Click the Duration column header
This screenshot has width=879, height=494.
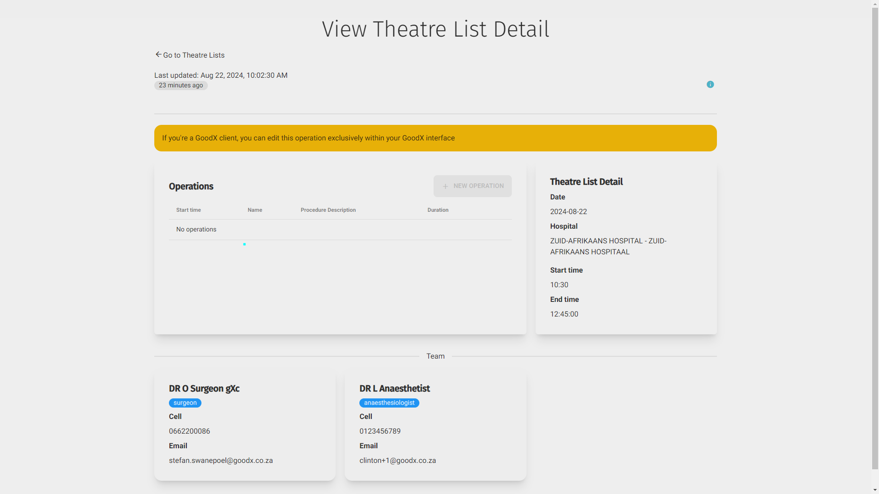[x=438, y=210]
